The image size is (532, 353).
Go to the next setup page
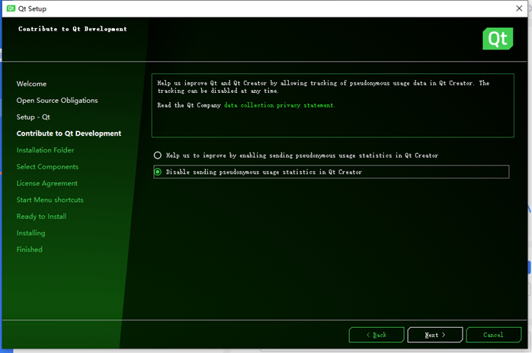[x=435, y=335]
